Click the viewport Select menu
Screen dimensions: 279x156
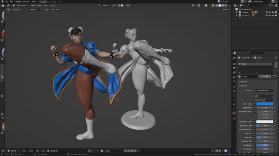click(39, 5)
